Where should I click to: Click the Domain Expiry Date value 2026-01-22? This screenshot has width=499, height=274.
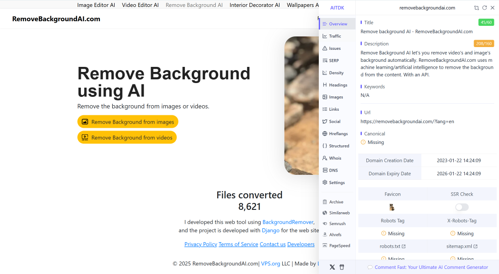(459, 173)
